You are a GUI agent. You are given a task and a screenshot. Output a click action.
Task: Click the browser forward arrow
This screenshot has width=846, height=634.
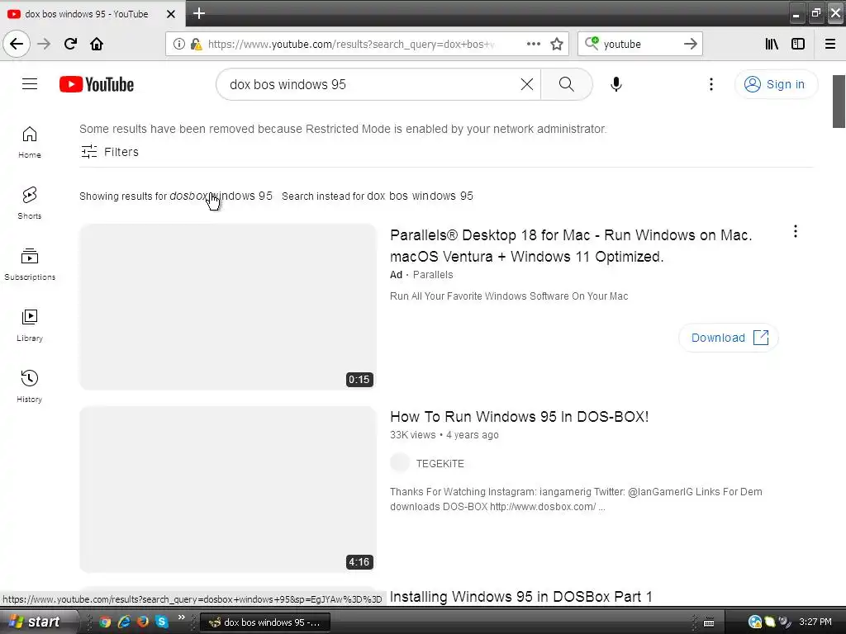44,44
